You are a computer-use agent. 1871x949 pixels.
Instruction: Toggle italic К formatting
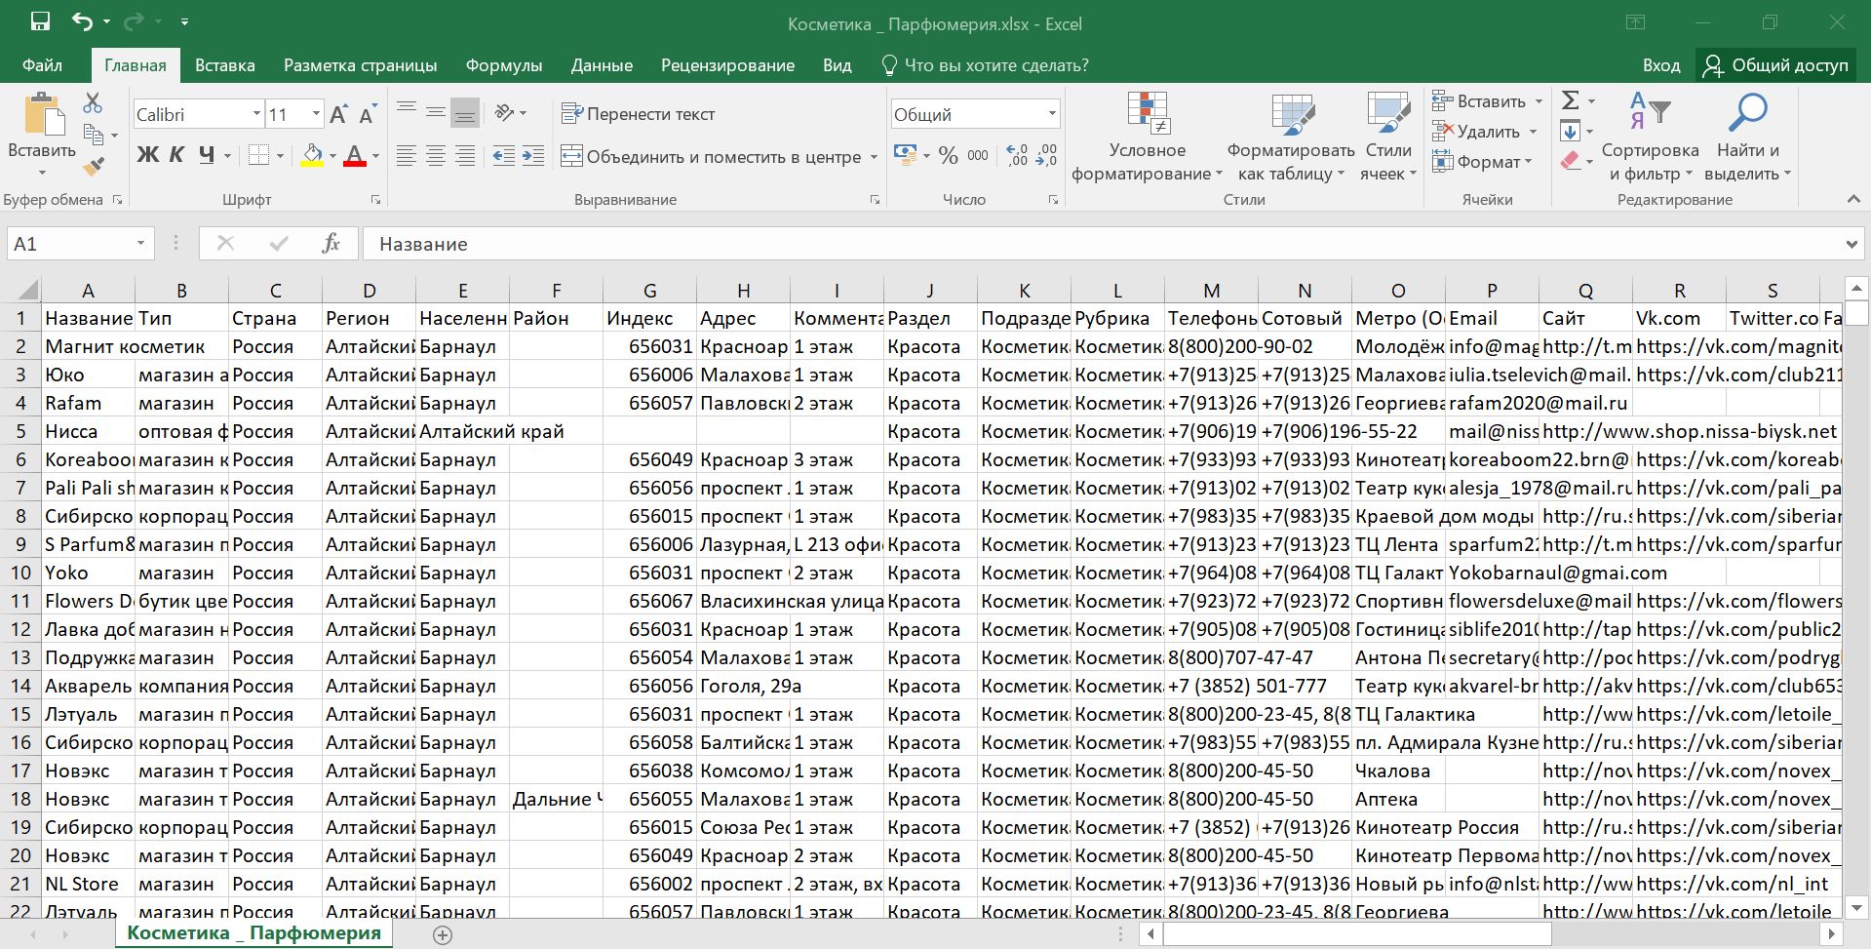(176, 155)
